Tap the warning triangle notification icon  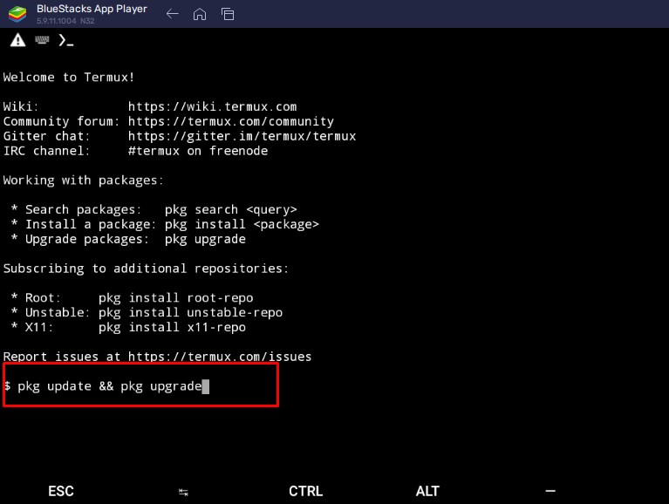17,40
